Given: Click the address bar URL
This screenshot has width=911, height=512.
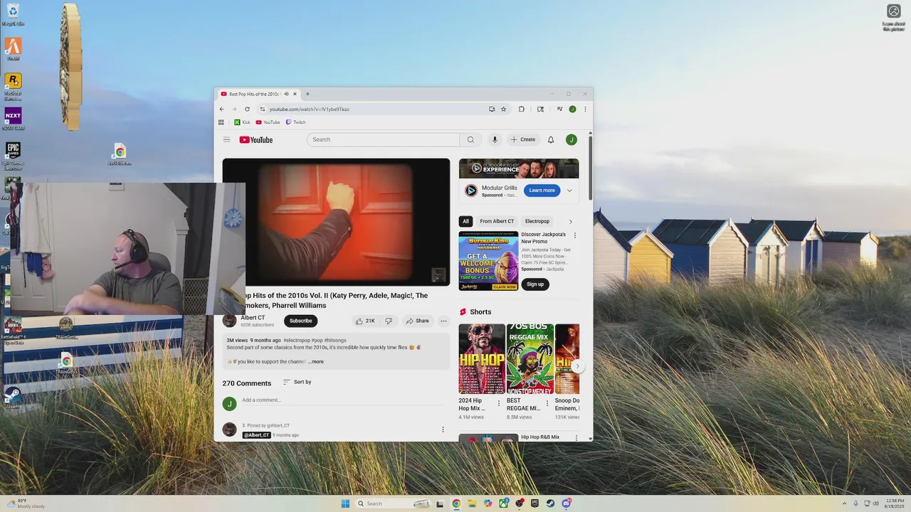Looking at the screenshot, I should (309, 109).
